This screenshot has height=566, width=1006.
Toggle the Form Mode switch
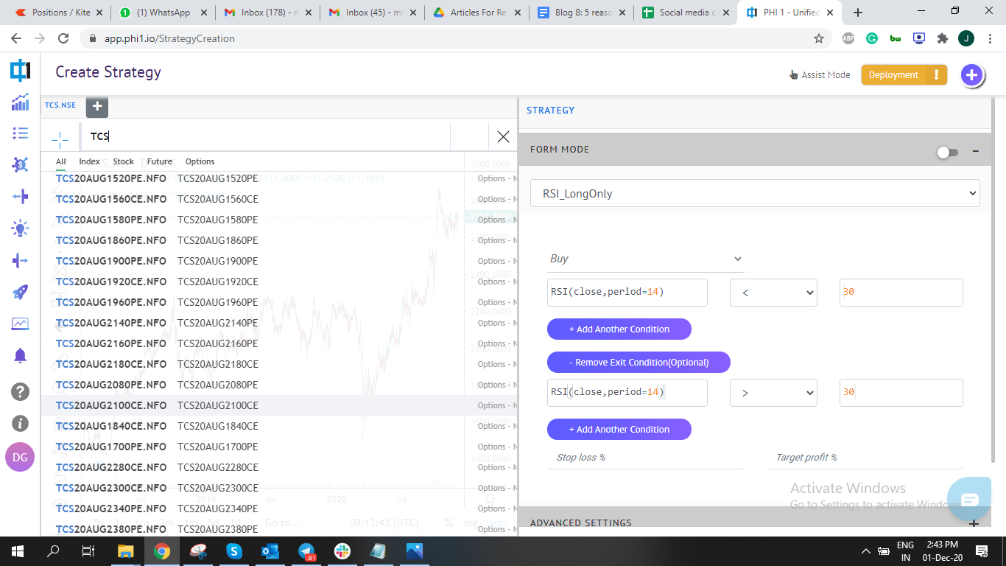pos(947,153)
